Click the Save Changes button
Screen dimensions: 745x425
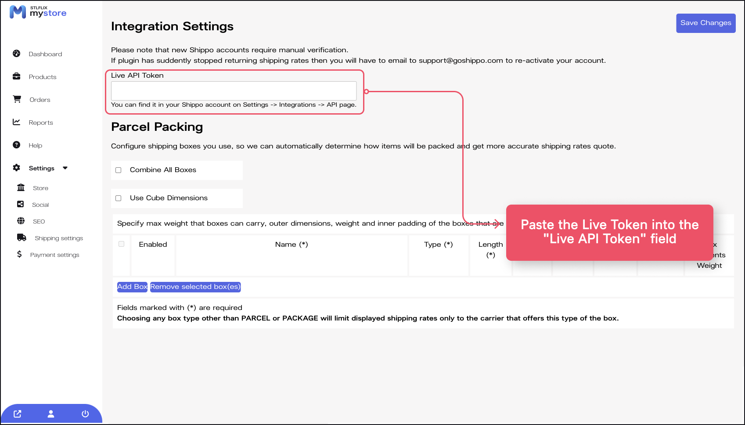point(705,23)
